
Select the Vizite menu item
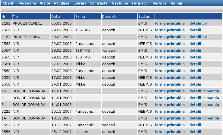[45, 3]
